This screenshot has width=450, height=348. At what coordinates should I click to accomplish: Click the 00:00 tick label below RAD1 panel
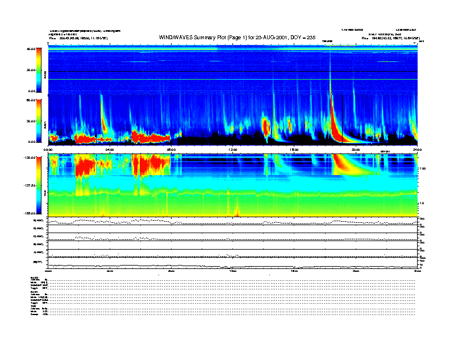point(48,150)
